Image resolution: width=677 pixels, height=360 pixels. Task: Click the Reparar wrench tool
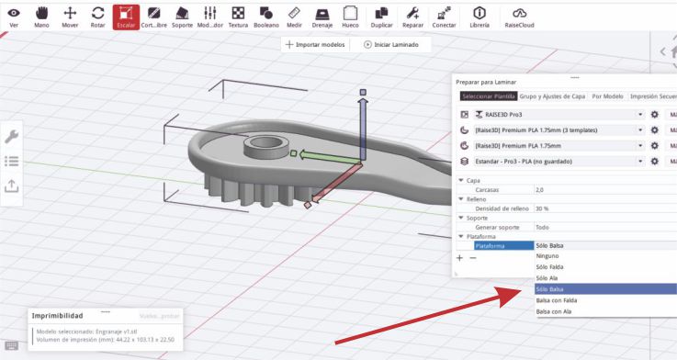(412, 17)
